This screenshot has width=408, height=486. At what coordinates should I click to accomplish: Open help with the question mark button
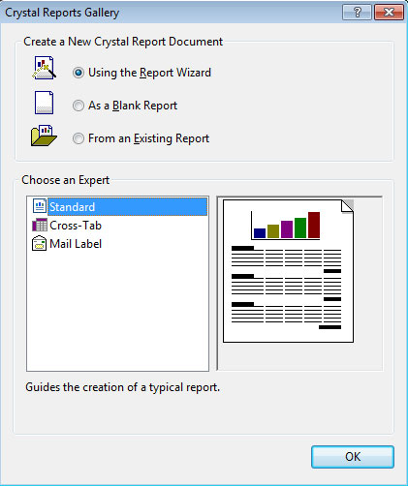coord(357,13)
